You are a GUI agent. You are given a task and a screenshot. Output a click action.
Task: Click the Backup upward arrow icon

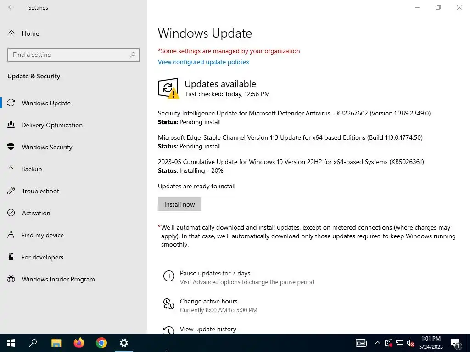[x=11, y=169]
